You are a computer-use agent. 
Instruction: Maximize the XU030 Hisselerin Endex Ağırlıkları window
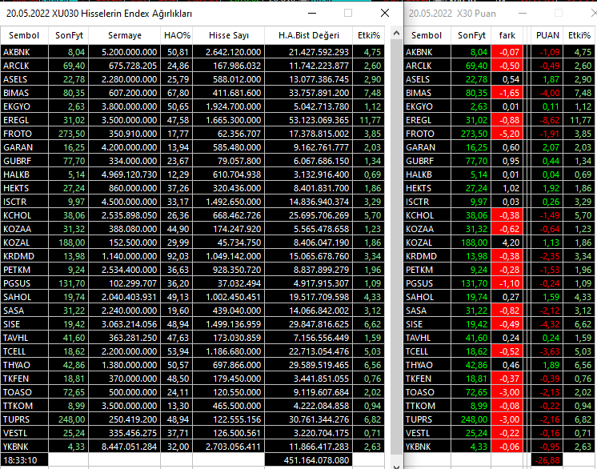pos(348,14)
